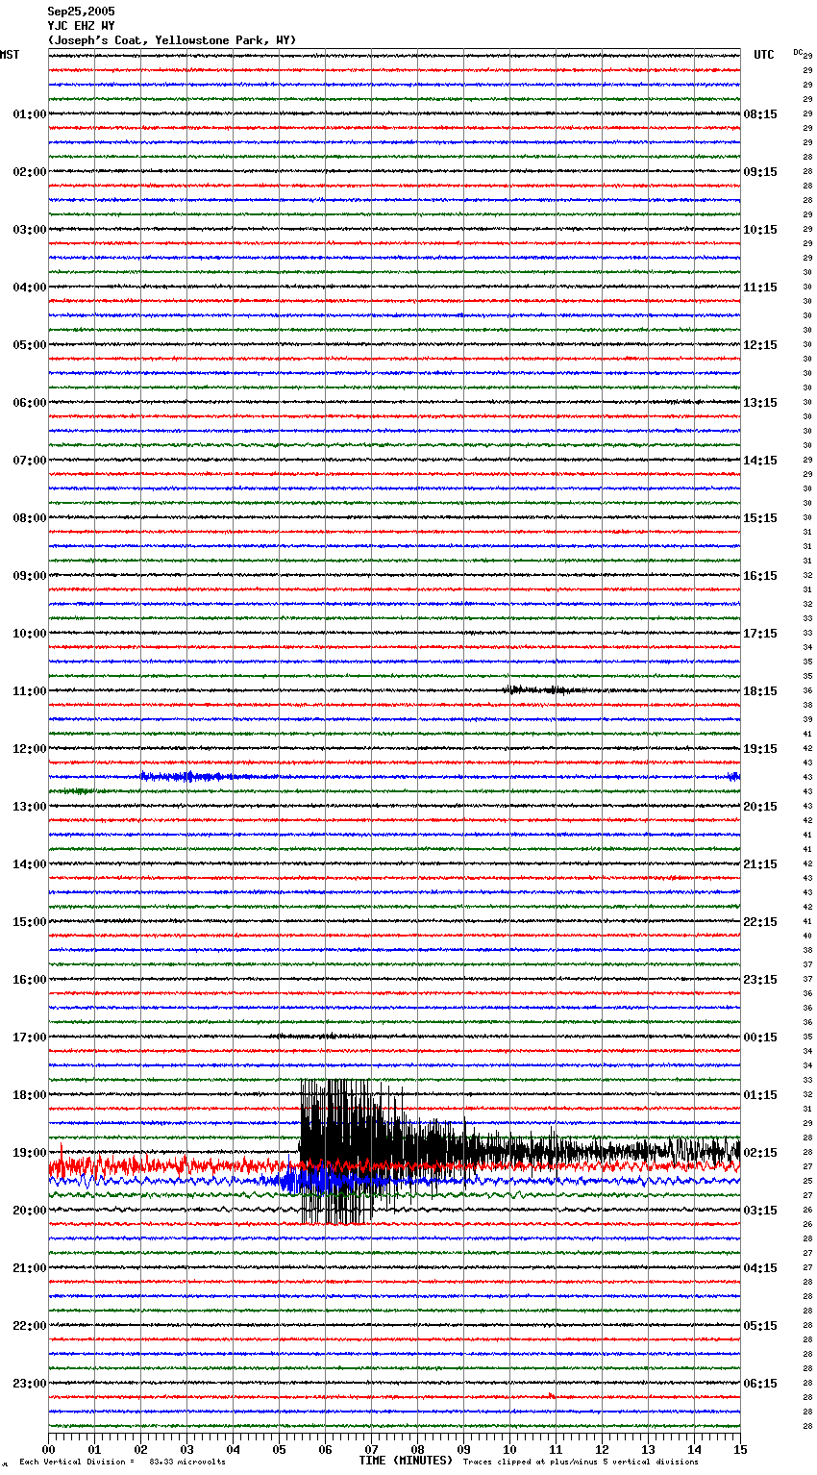Click the 06:15 UTC time label
This screenshot has width=817, height=1475.
[760, 1384]
